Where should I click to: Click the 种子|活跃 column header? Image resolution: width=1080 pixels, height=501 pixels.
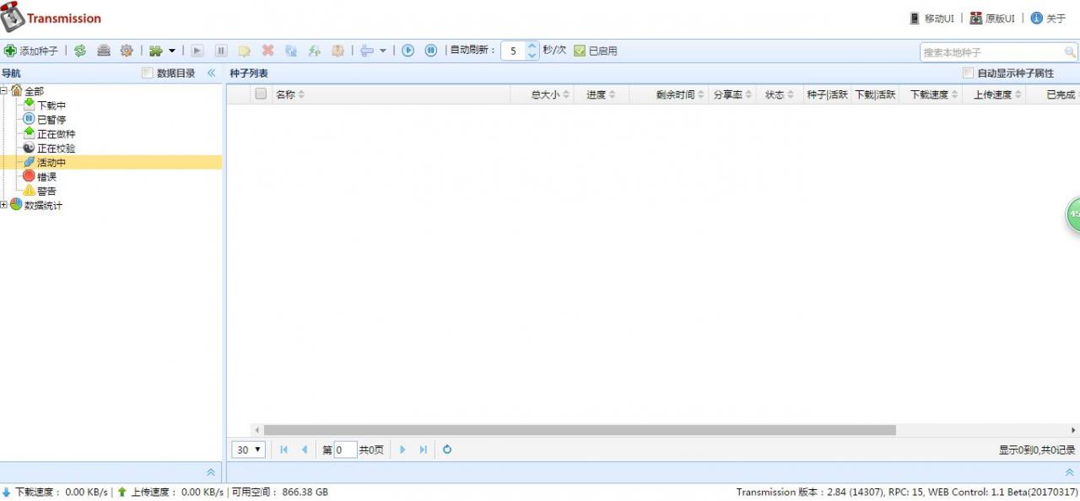[827, 94]
